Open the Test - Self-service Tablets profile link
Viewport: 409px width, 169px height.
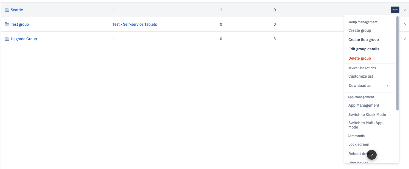(134, 24)
